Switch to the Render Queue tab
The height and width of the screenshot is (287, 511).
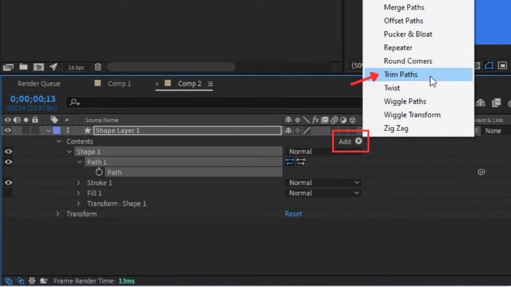[x=39, y=84]
